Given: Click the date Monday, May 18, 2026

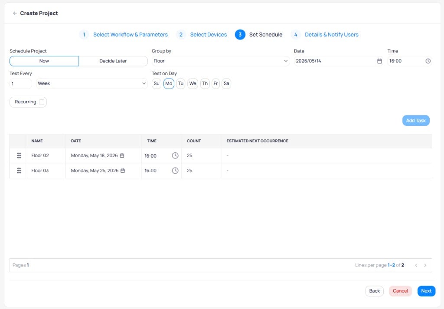Looking at the screenshot, I should [94, 156].
